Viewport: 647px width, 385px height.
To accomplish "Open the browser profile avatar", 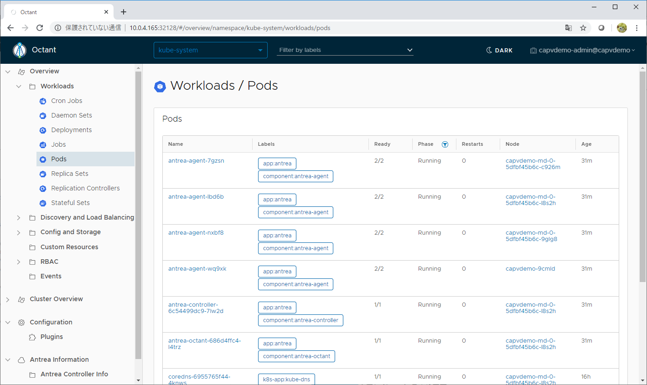I will [x=622, y=28].
